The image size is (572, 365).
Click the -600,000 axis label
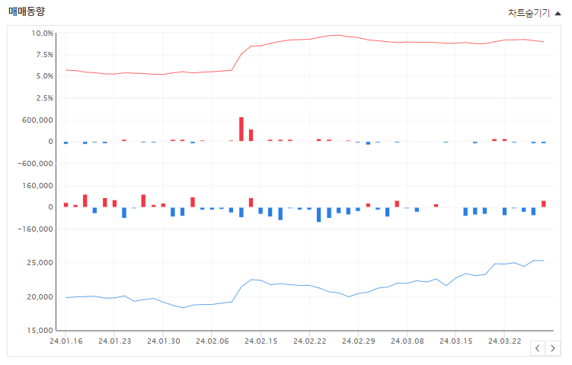coord(35,164)
